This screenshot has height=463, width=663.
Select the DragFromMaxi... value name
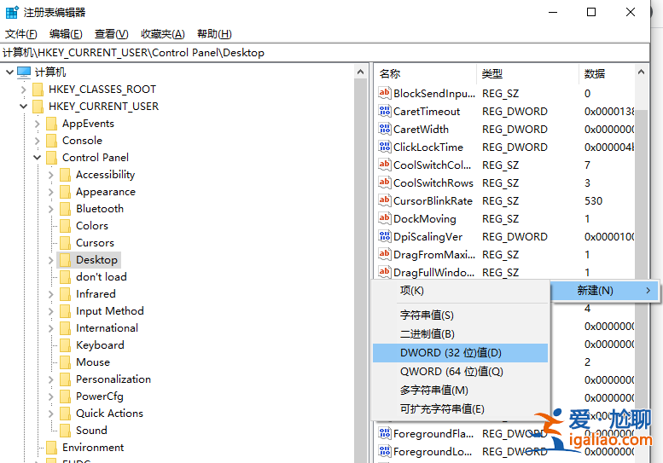click(x=434, y=255)
